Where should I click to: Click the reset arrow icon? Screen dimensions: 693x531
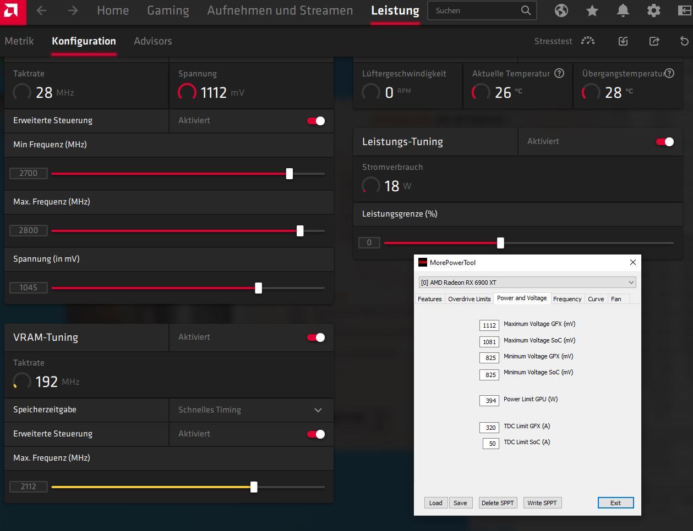click(x=684, y=41)
